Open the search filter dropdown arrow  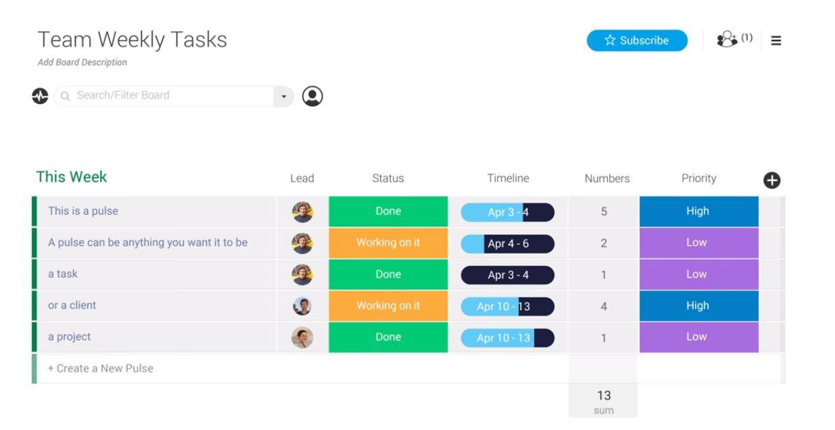[x=283, y=95]
